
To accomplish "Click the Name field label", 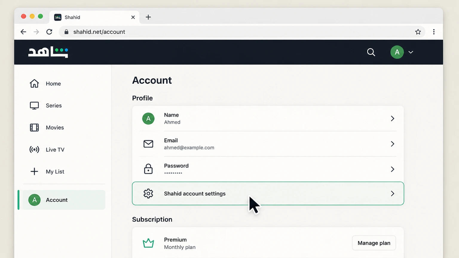I will coord(172,115).
